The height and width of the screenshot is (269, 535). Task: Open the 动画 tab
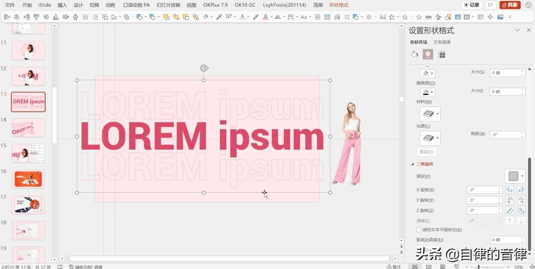pos(110,5)
